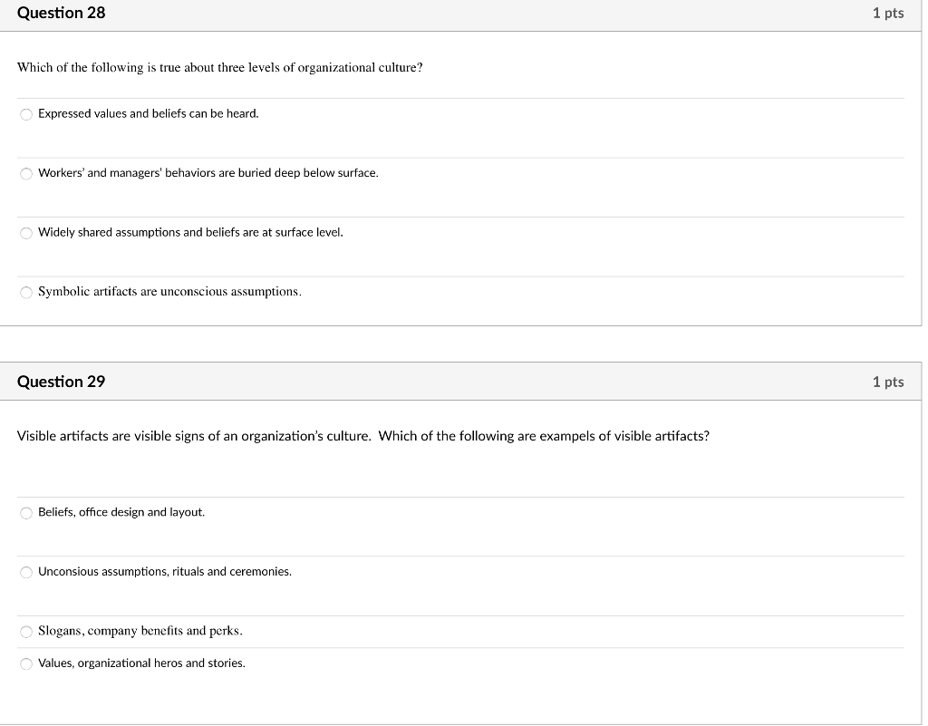Click the 'Expressed values and beliefs' answer text
Screen dimensions: 928x726
[x=148, y=113]
